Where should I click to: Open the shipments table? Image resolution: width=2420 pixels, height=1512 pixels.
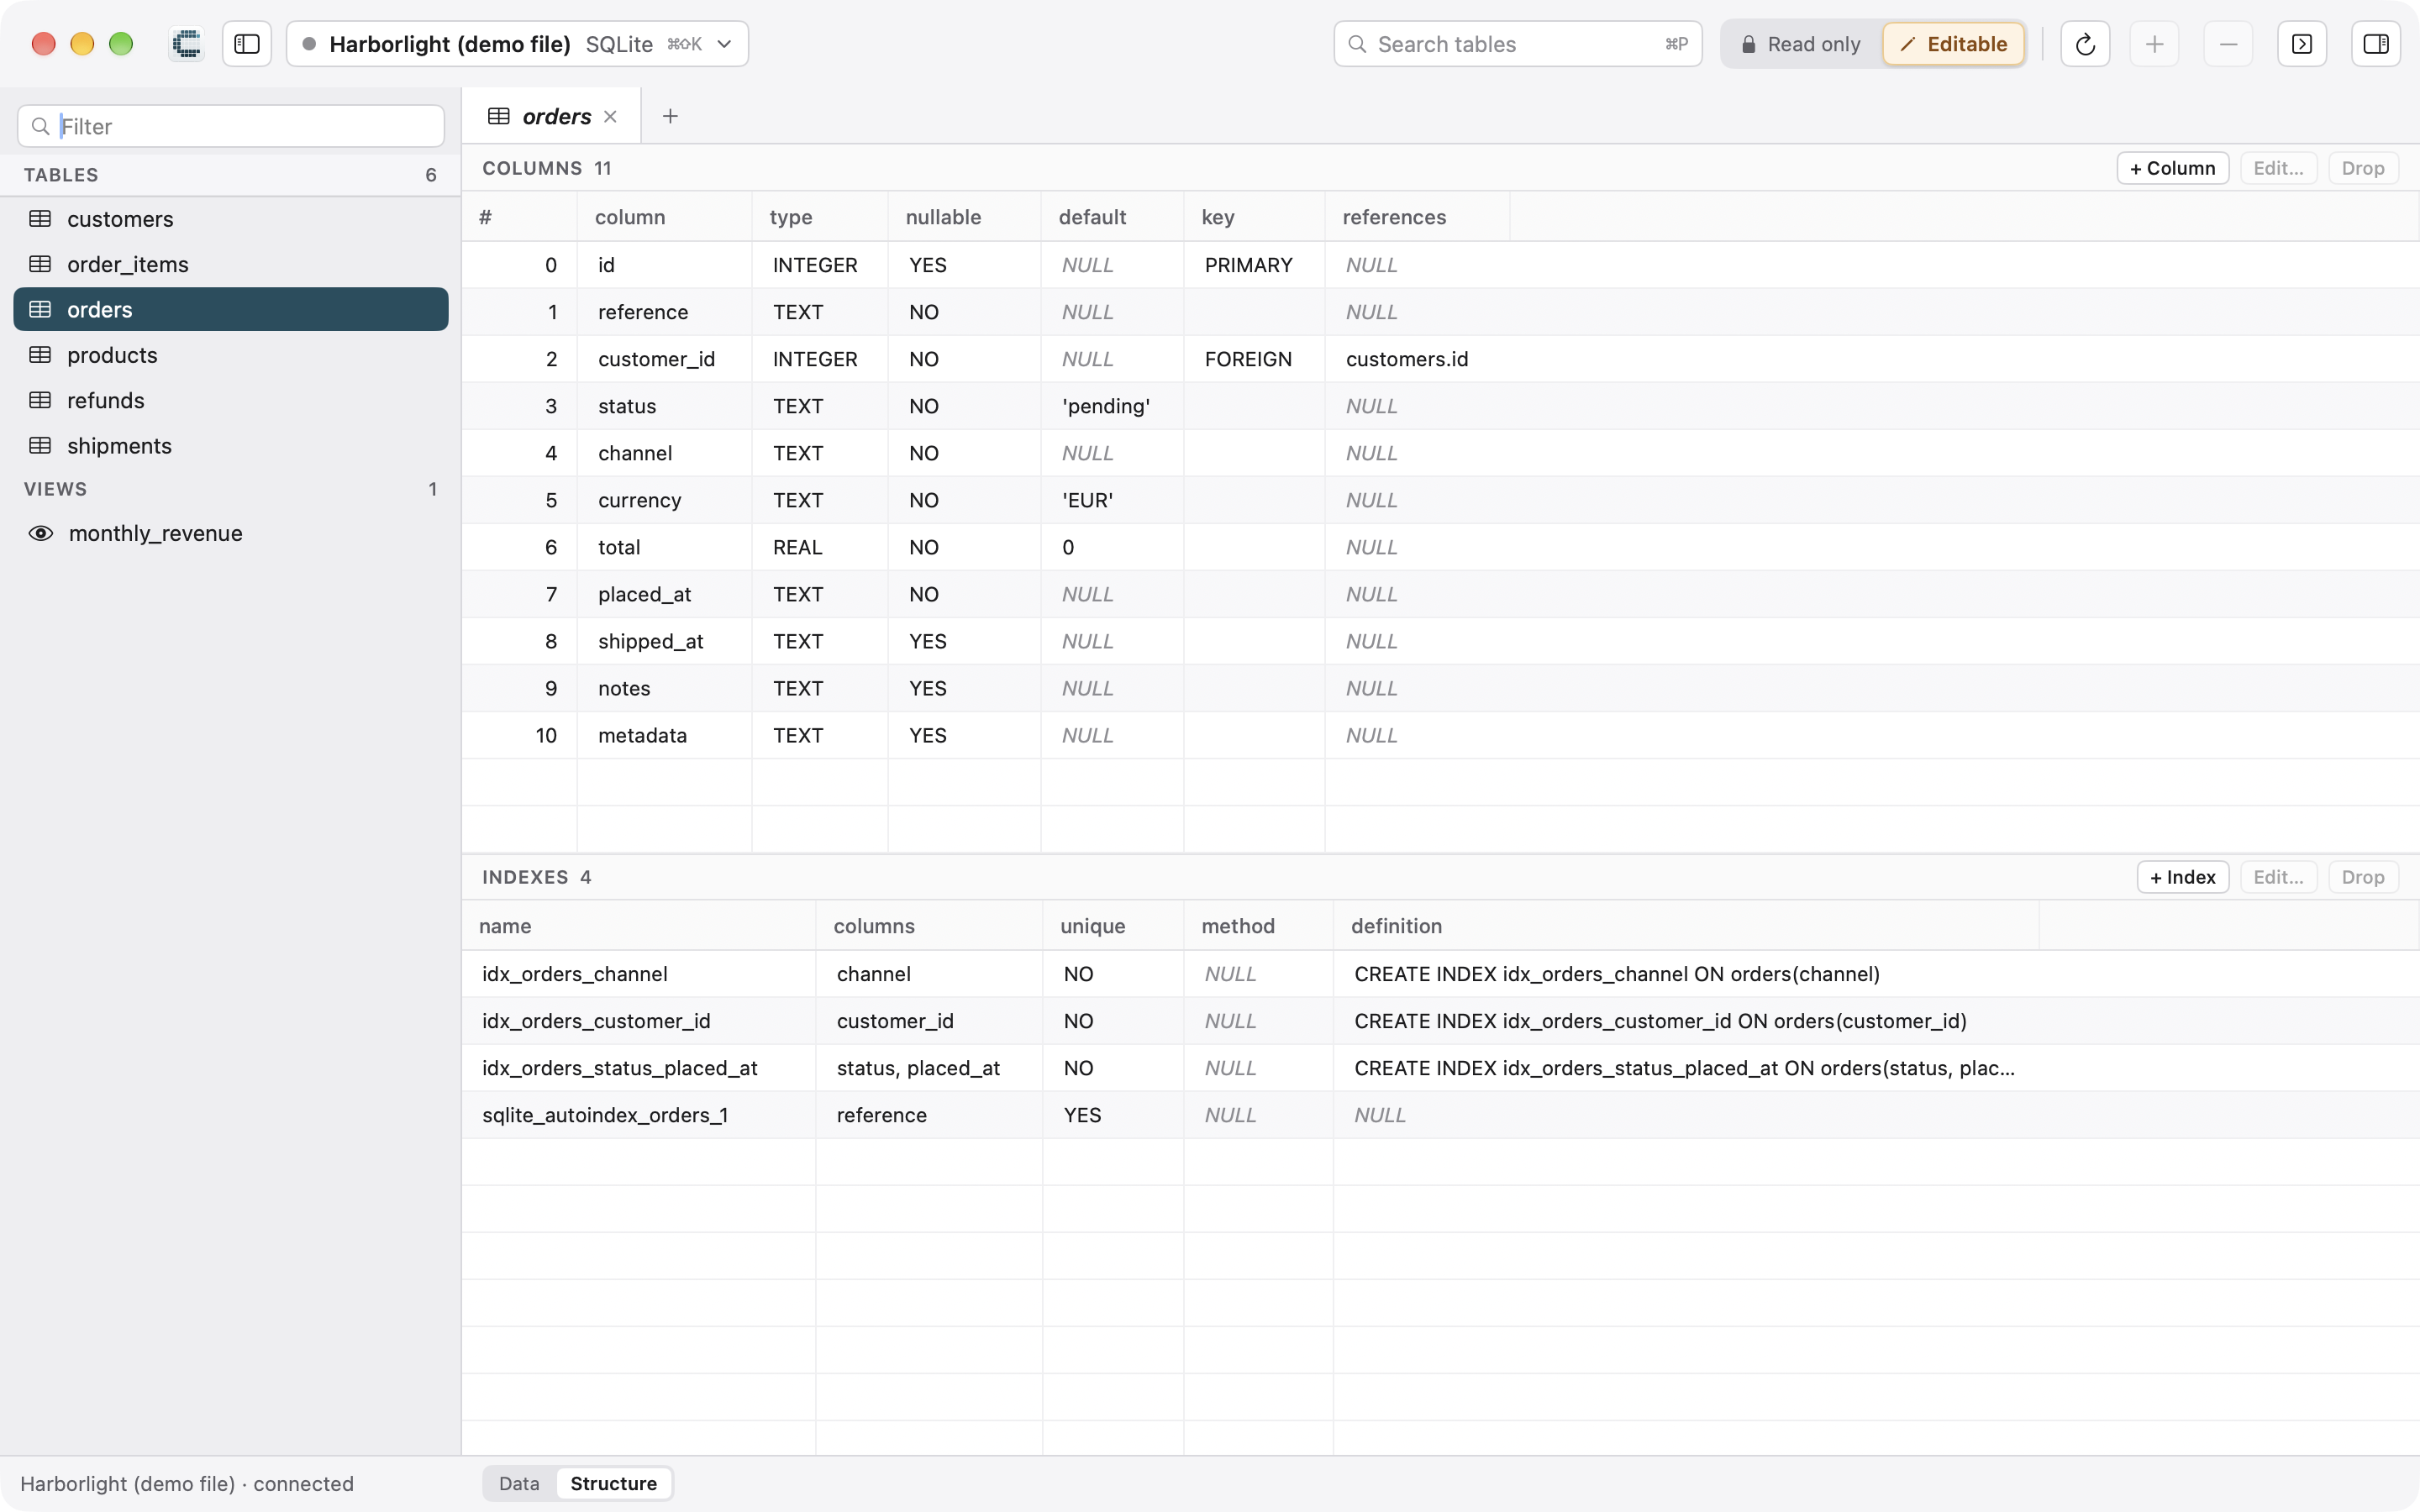[231, 446]
